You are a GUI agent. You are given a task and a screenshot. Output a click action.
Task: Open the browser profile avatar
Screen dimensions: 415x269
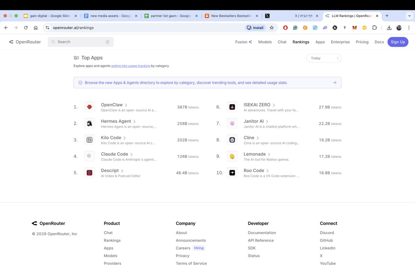coord(399,28)
